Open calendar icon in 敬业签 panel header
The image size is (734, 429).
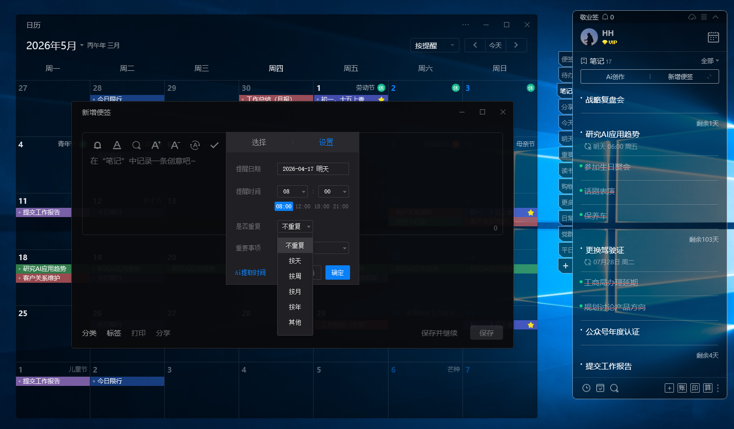713,37
